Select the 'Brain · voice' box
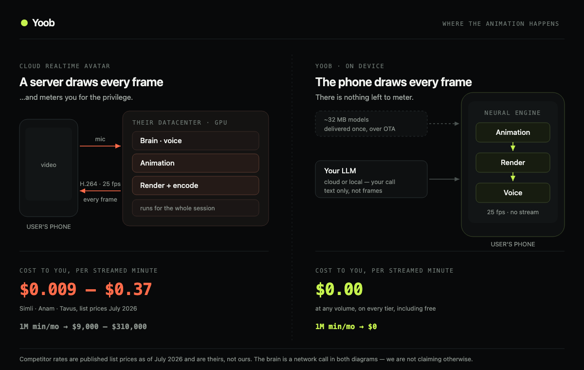 (x=196, y=141)
